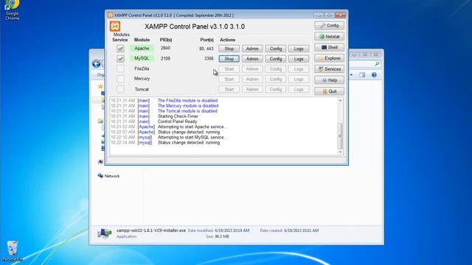The height and width of the screenshot is (265, 472).
Task: Open MySQL Config menu
Action: pyautogui.click(x=275, y=59)
